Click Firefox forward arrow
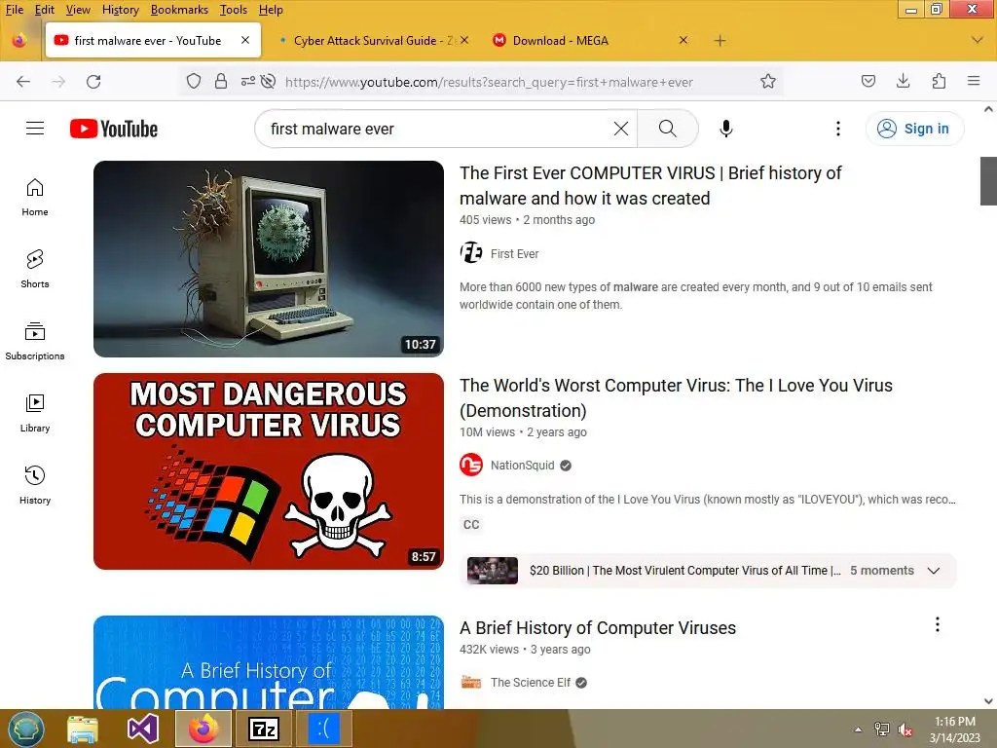The width and height of the screenshot is (997, 748). click(58, 82)
